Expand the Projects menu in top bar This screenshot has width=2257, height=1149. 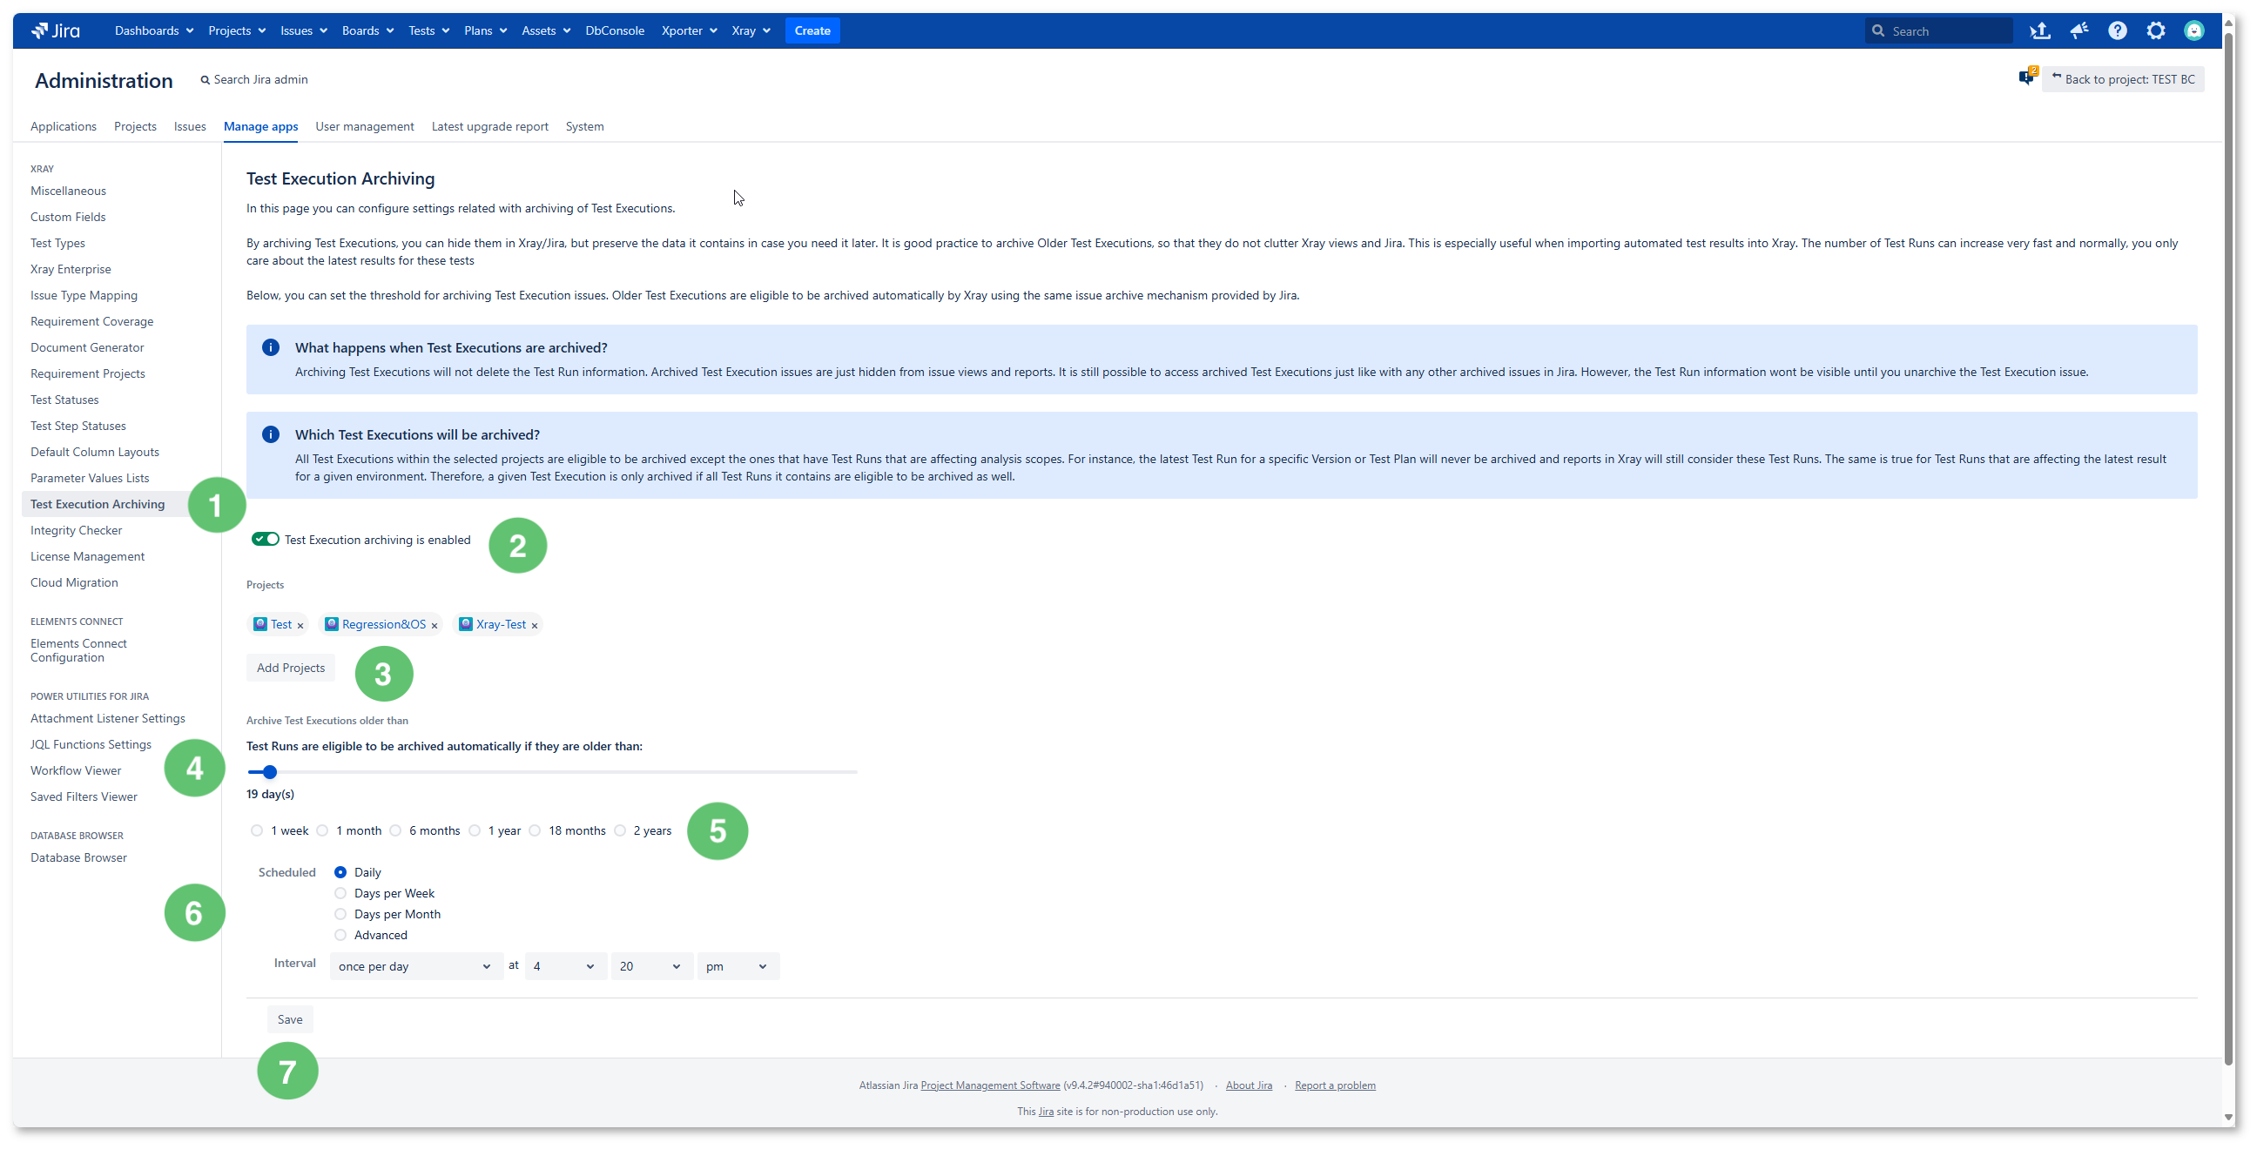237,30
